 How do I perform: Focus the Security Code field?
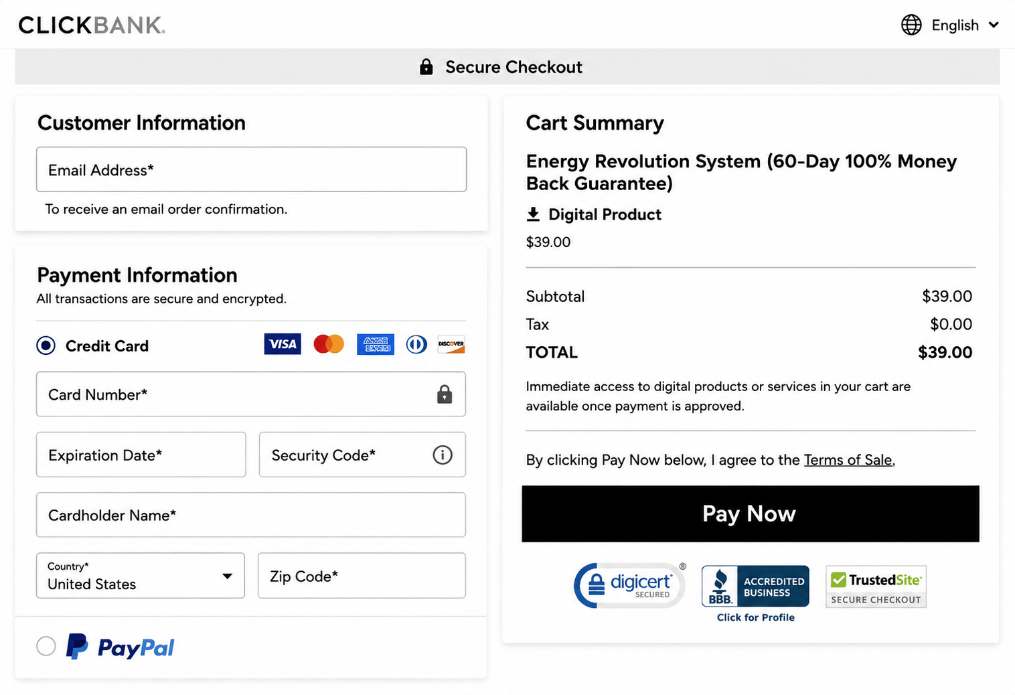(362, 455)
